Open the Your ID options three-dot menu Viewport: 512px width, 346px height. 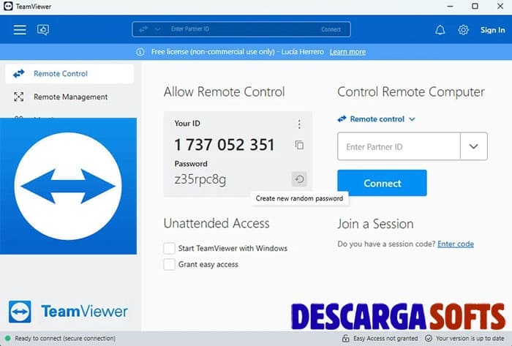[x=299, y=124]
